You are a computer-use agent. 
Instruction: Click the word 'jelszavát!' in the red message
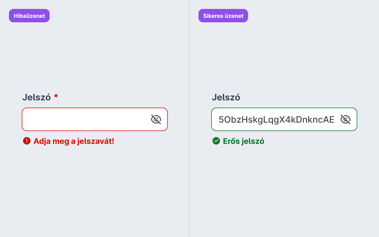(x=96, y=141)
